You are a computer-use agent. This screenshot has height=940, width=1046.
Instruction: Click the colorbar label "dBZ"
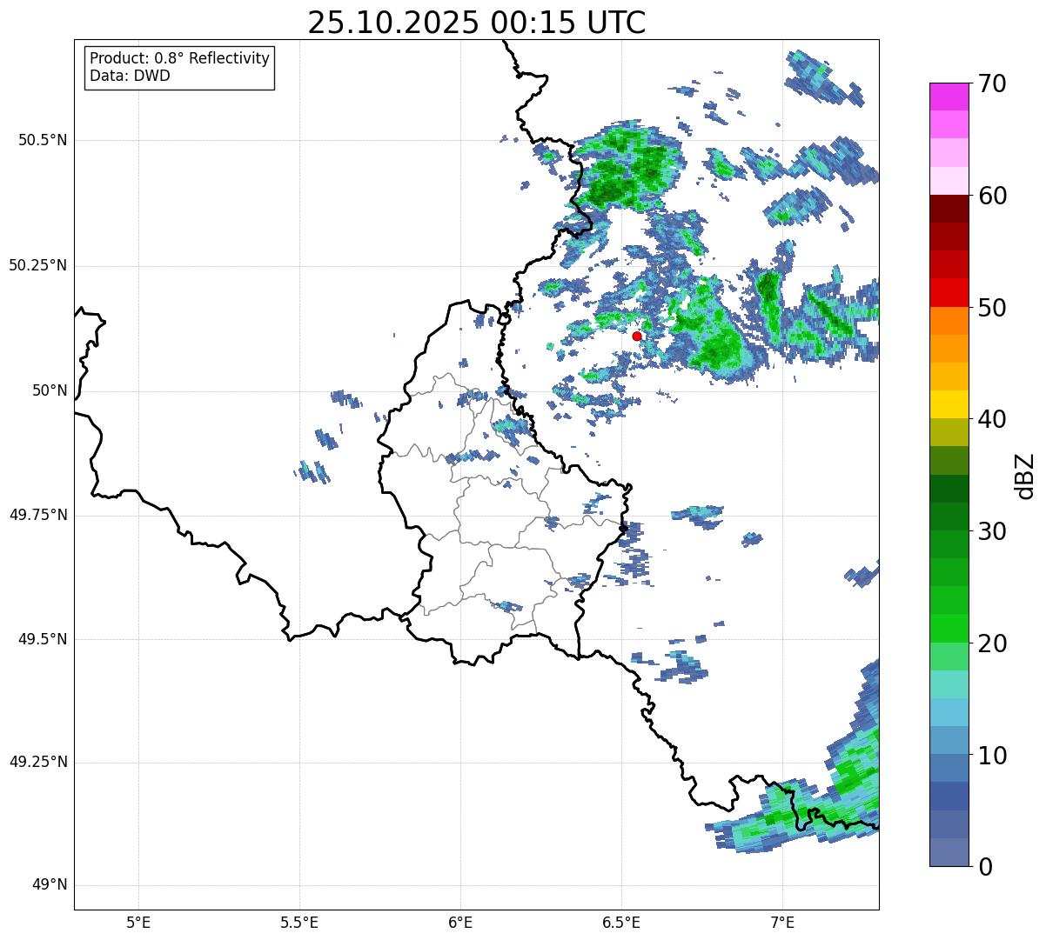pyautogui.click(x=1025, y=476)
